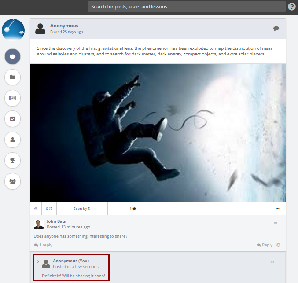The width and height of the screenshot is (298, 283).
Task: Click the 1 comment counter
Action: (133, 209)
